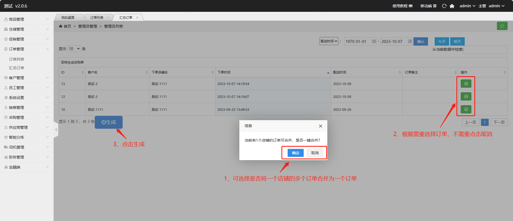
Task: Toggle the green check for order 13
Action: 466,84
